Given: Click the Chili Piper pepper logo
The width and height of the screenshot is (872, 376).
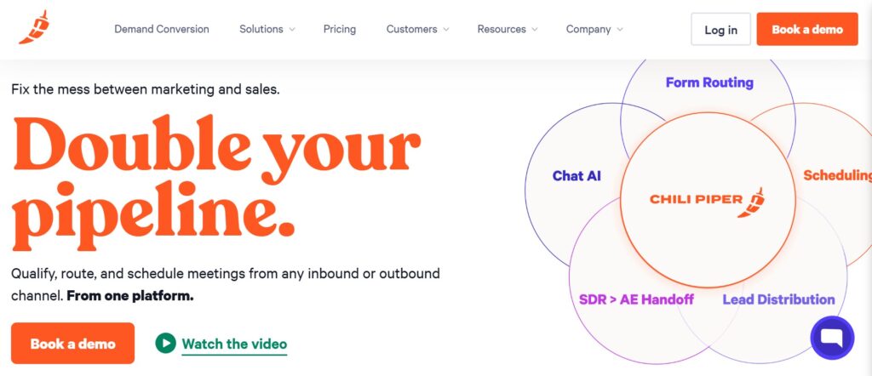Looking at the screenshot, I should (33, 27).
